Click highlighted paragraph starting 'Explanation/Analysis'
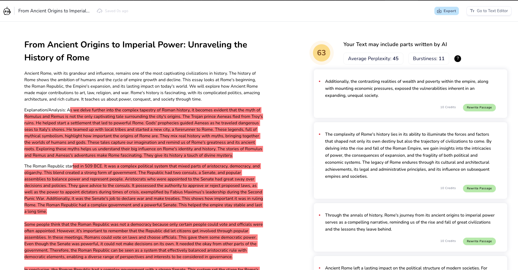The image size is (518, 270). pyautogui.click(x=142, y=133)
